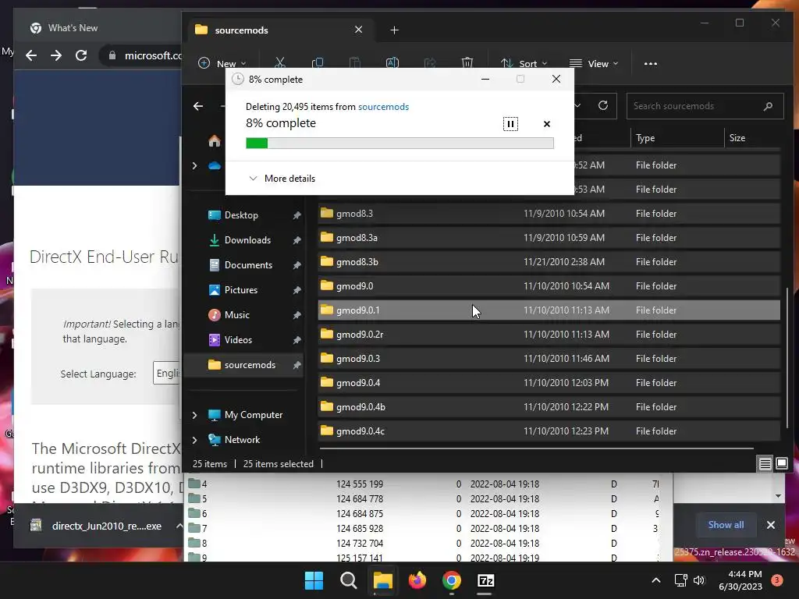Open the See more ellipsis menu

pos(650,64)
